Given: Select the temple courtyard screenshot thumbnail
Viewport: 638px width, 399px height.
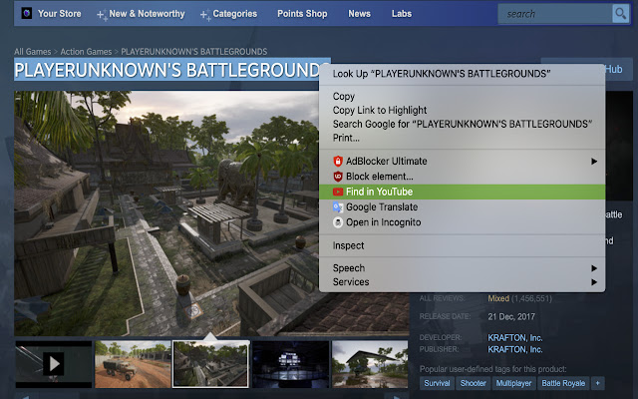Looking at the screenshot, I should [x=210, y=363].
